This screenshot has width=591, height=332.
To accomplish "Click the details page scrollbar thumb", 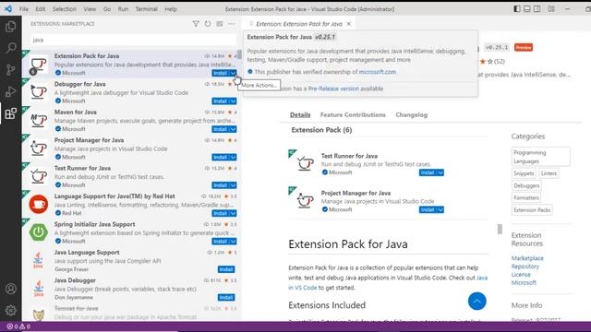I will point(500,229).
